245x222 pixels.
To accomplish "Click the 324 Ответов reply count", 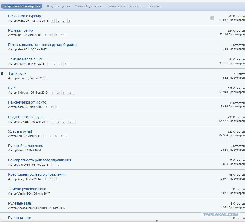I will point(236,31).
